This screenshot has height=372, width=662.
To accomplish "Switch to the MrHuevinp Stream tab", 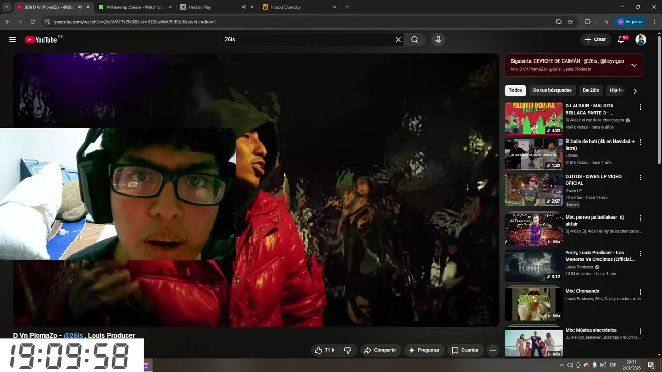I will (x=134, y=7).
